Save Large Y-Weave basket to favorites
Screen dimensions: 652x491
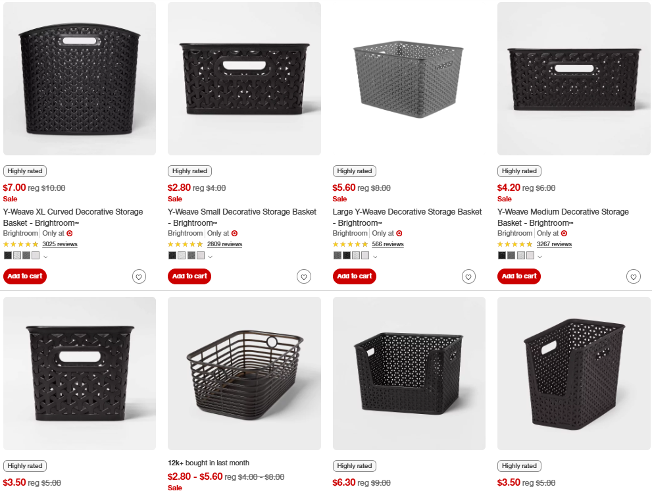pos(468,276)
